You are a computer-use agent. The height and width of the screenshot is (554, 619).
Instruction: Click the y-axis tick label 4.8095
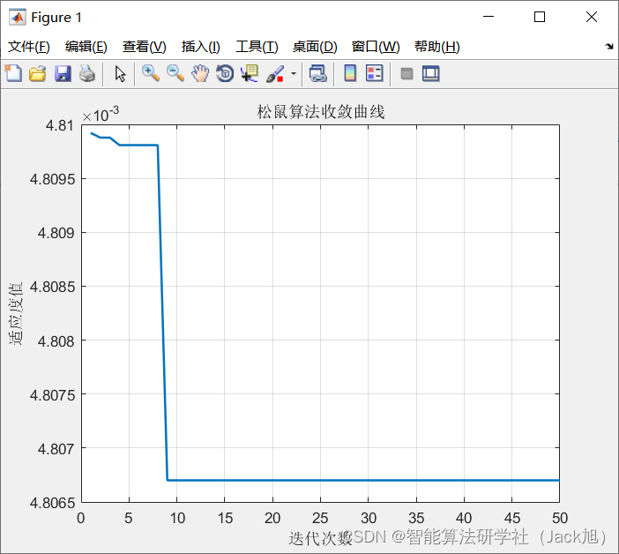pos(52,179)
